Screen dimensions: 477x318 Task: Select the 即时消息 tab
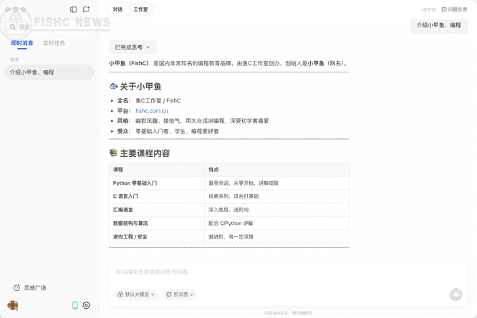[21, 43]
